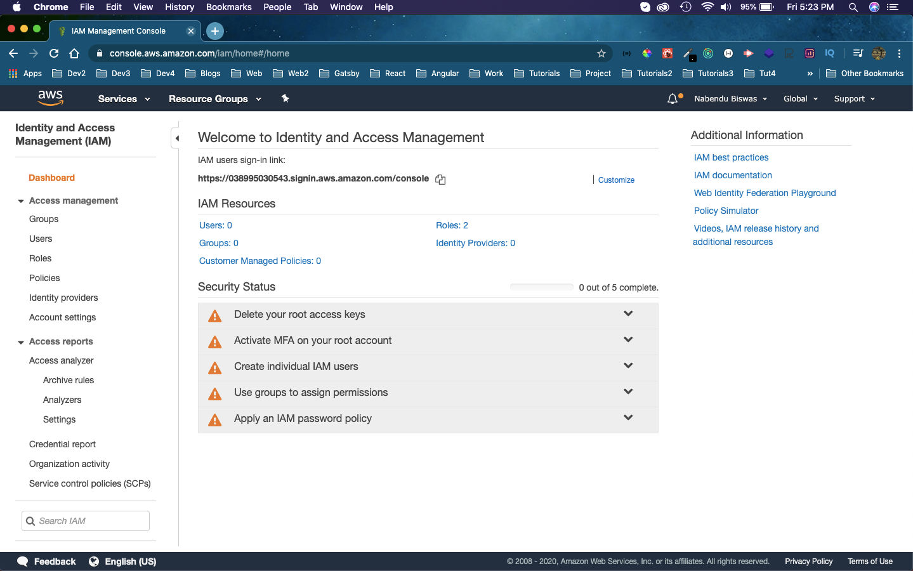Open the History menu in macOS menu bar

tap(180, 7)
